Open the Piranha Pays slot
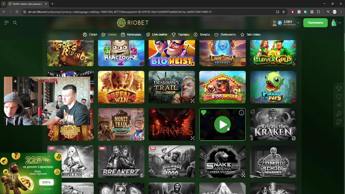The height and width of the screenshot is (194, 345). tap(273, 87)
